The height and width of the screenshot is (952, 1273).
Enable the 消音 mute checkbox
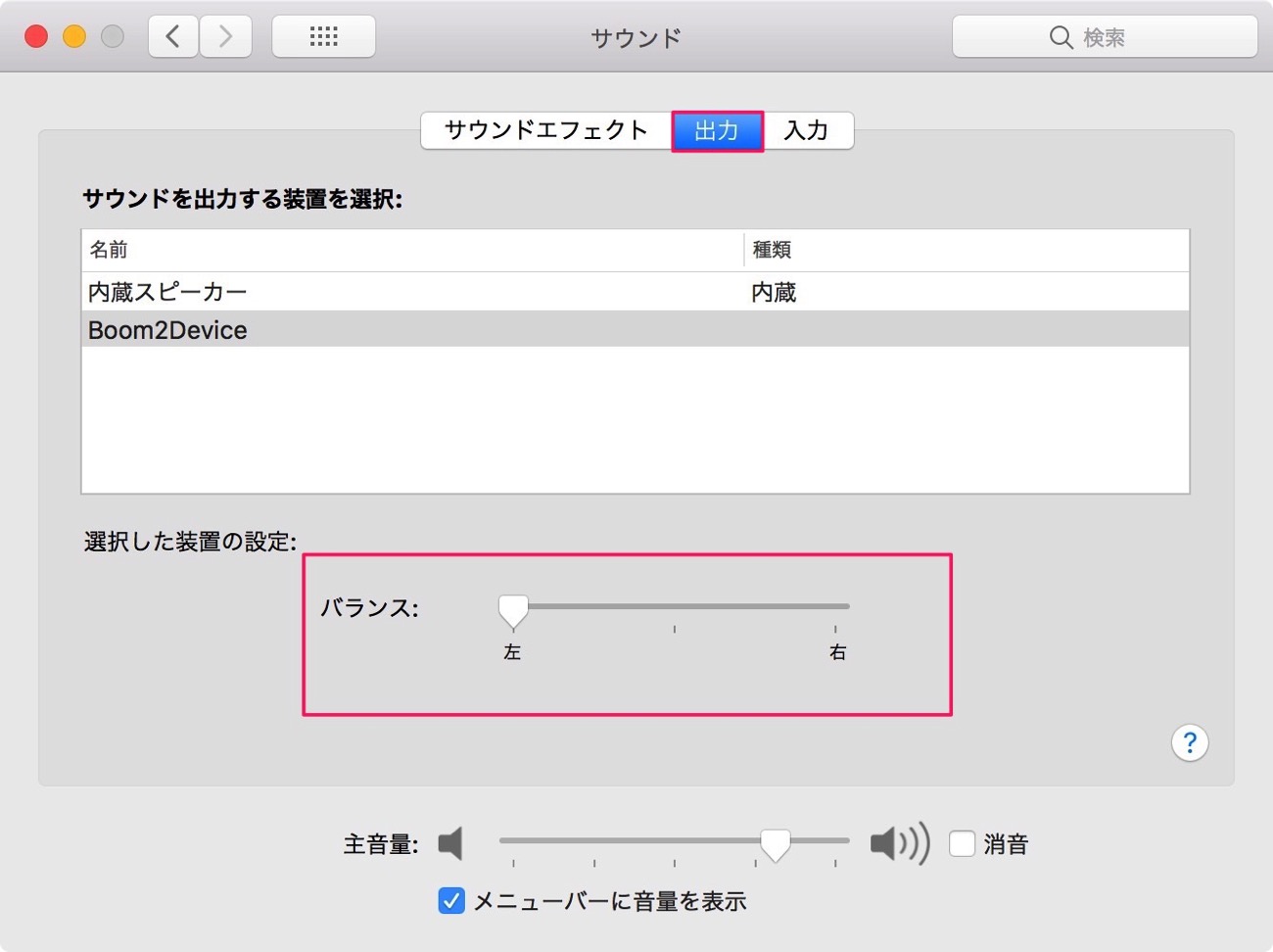click(x=962, y=843)
